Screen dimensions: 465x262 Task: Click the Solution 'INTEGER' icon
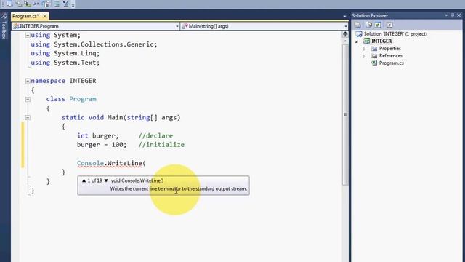click(x=359, y=34)
